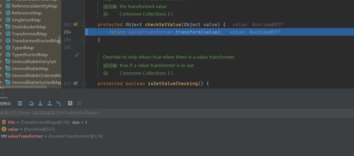Click the Run to Cursor icon
This screenshot has height=156, width=354.
click(x=58, y=103)
